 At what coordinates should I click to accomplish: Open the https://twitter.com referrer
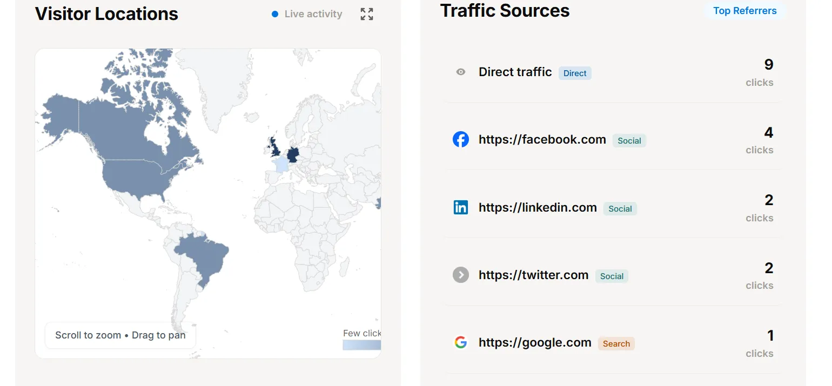(533, 275)
